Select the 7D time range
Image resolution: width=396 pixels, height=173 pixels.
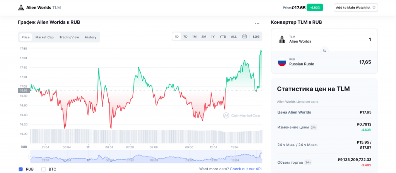tap(185, 37)
